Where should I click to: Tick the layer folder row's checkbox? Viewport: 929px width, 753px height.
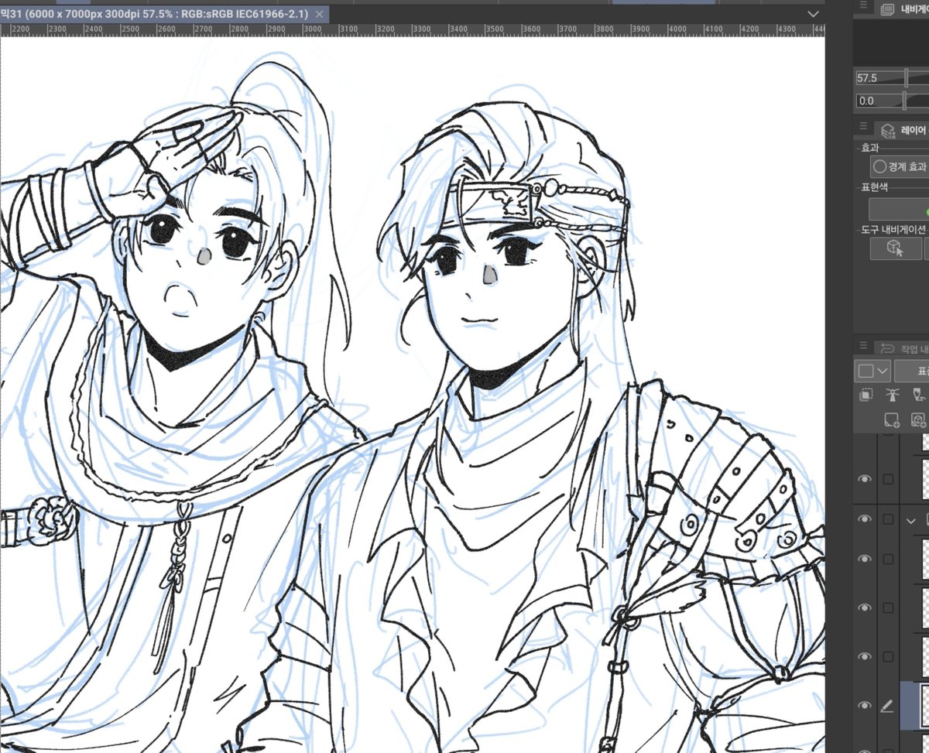click(x=888, y=520)
